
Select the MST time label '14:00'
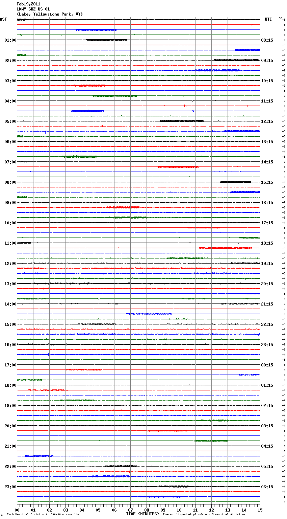click(x=10, y=304)
